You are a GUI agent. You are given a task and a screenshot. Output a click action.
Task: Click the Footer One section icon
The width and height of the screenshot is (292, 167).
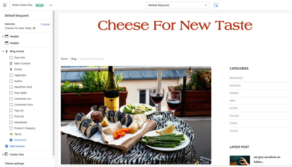[7, 154]
